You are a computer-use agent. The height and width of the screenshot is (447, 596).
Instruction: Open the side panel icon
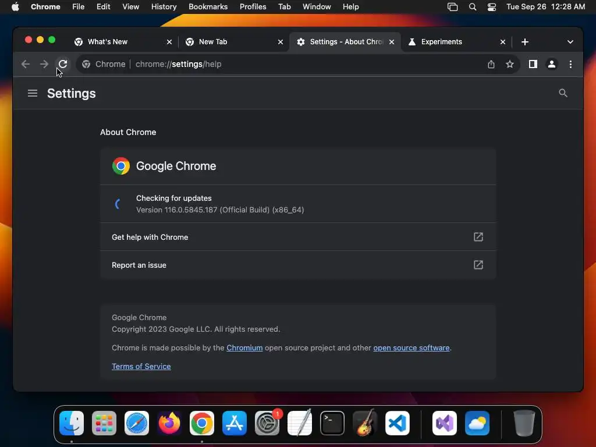533,64
